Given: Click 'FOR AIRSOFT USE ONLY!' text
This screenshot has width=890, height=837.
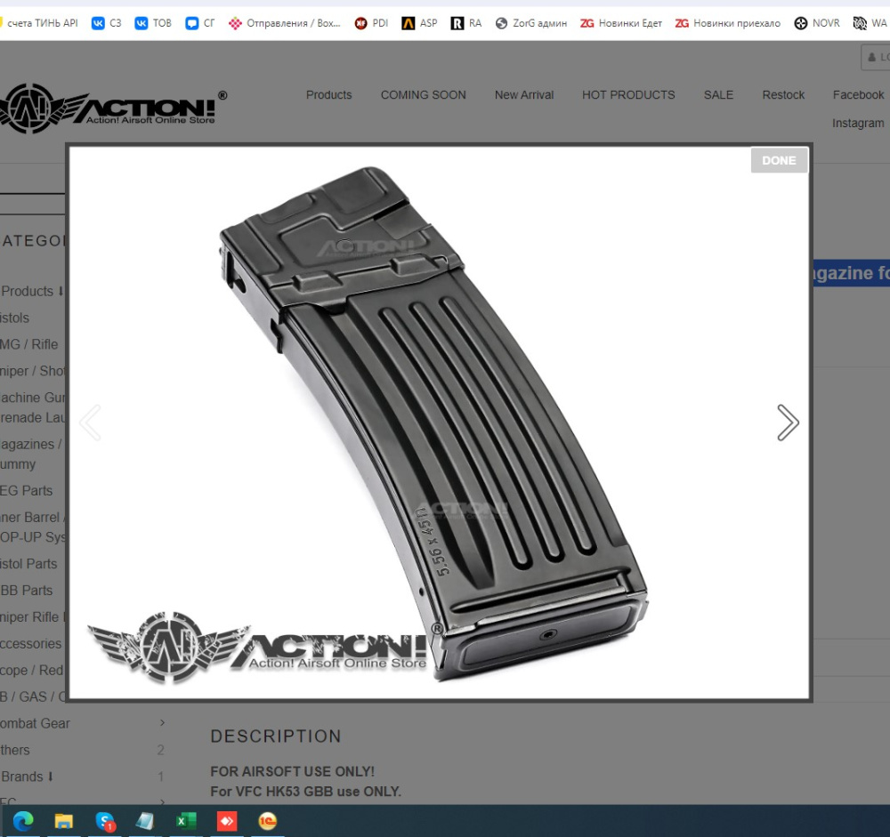Looking at the screenshot, I should click(x=292, y=771).
